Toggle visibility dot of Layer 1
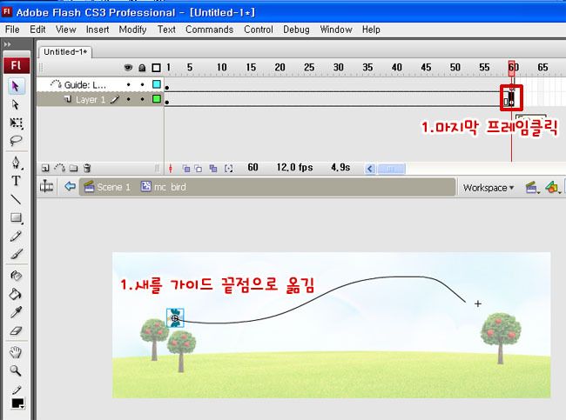Screen dimensions: 566x420 tap(129, 99)
